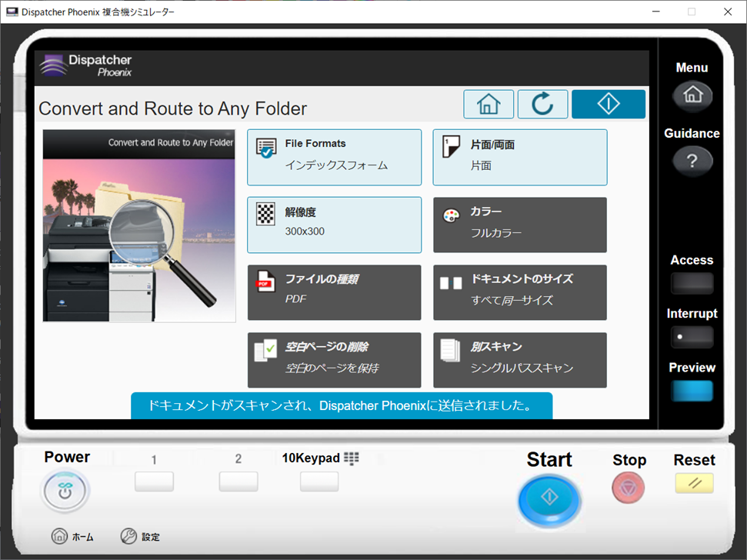Open 設定 settings wrench icon
Viewport: 747px width, 560px height.
(x=128, y=536)
